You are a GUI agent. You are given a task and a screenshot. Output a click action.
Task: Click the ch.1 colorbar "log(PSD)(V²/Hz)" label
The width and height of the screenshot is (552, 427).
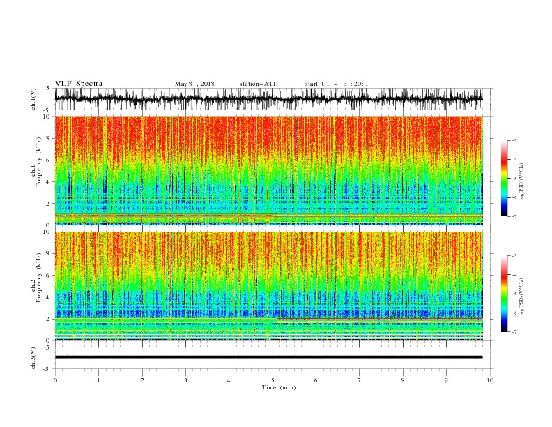522,182
